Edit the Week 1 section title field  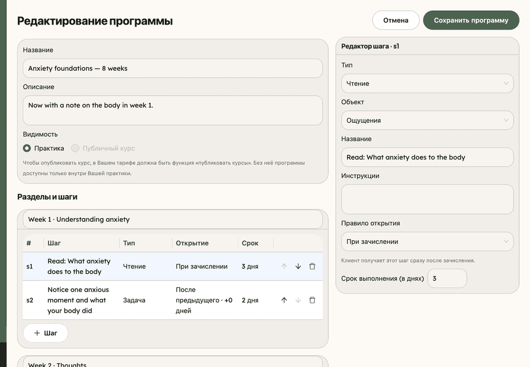point(173,220)
